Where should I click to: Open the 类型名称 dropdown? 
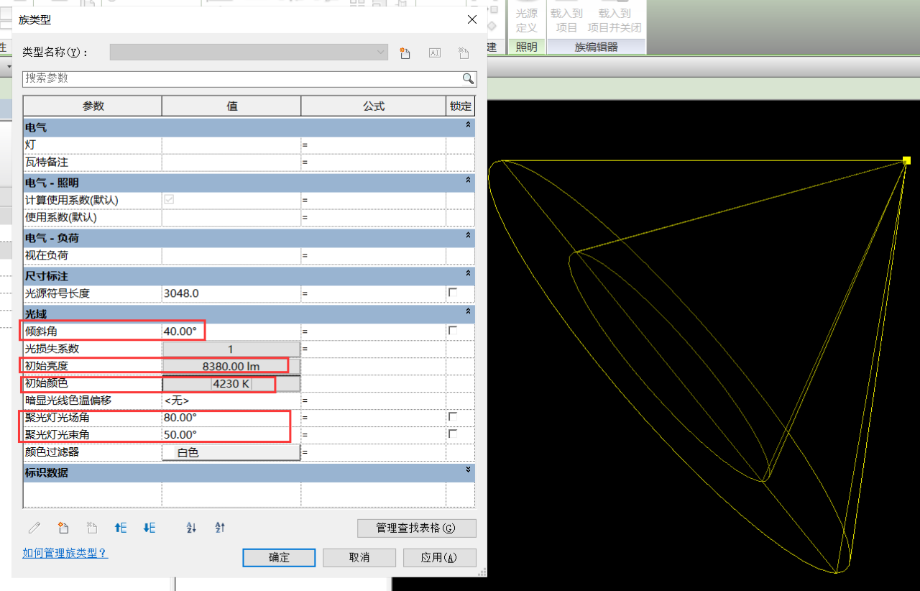click(379, 52)
